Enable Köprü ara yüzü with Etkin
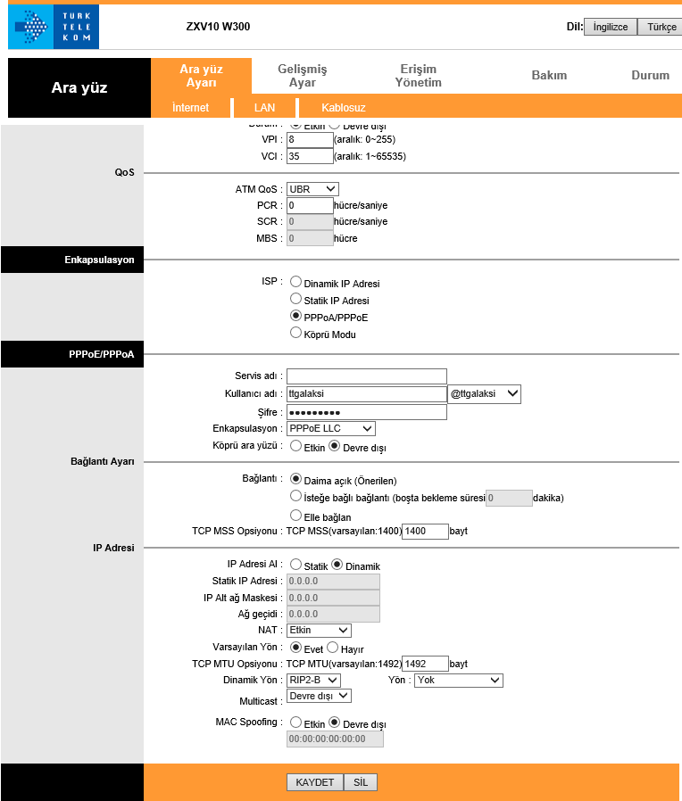This screenshot has height=801, width=682. point(295,446)
